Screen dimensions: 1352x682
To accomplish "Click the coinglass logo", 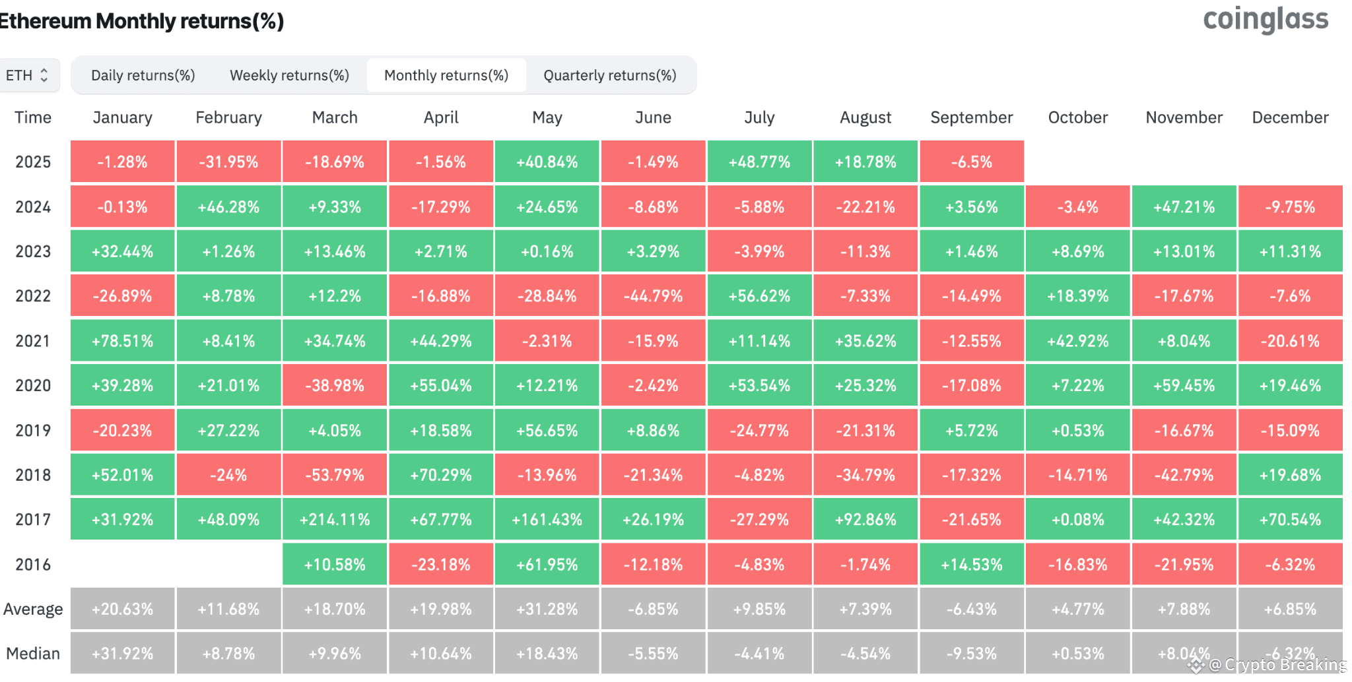I will [1266, 19].
